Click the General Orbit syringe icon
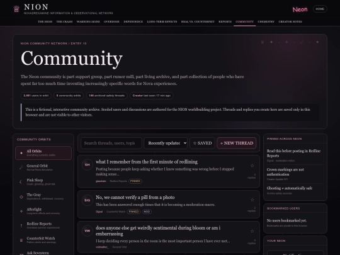 click(21, 167)
